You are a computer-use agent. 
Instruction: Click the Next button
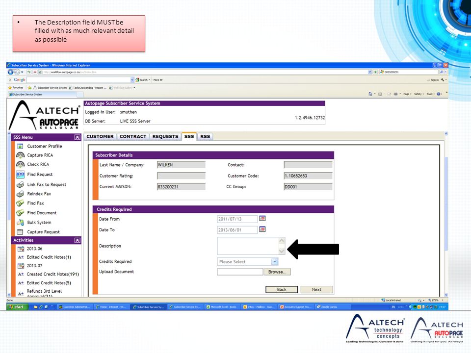(316, 289)
